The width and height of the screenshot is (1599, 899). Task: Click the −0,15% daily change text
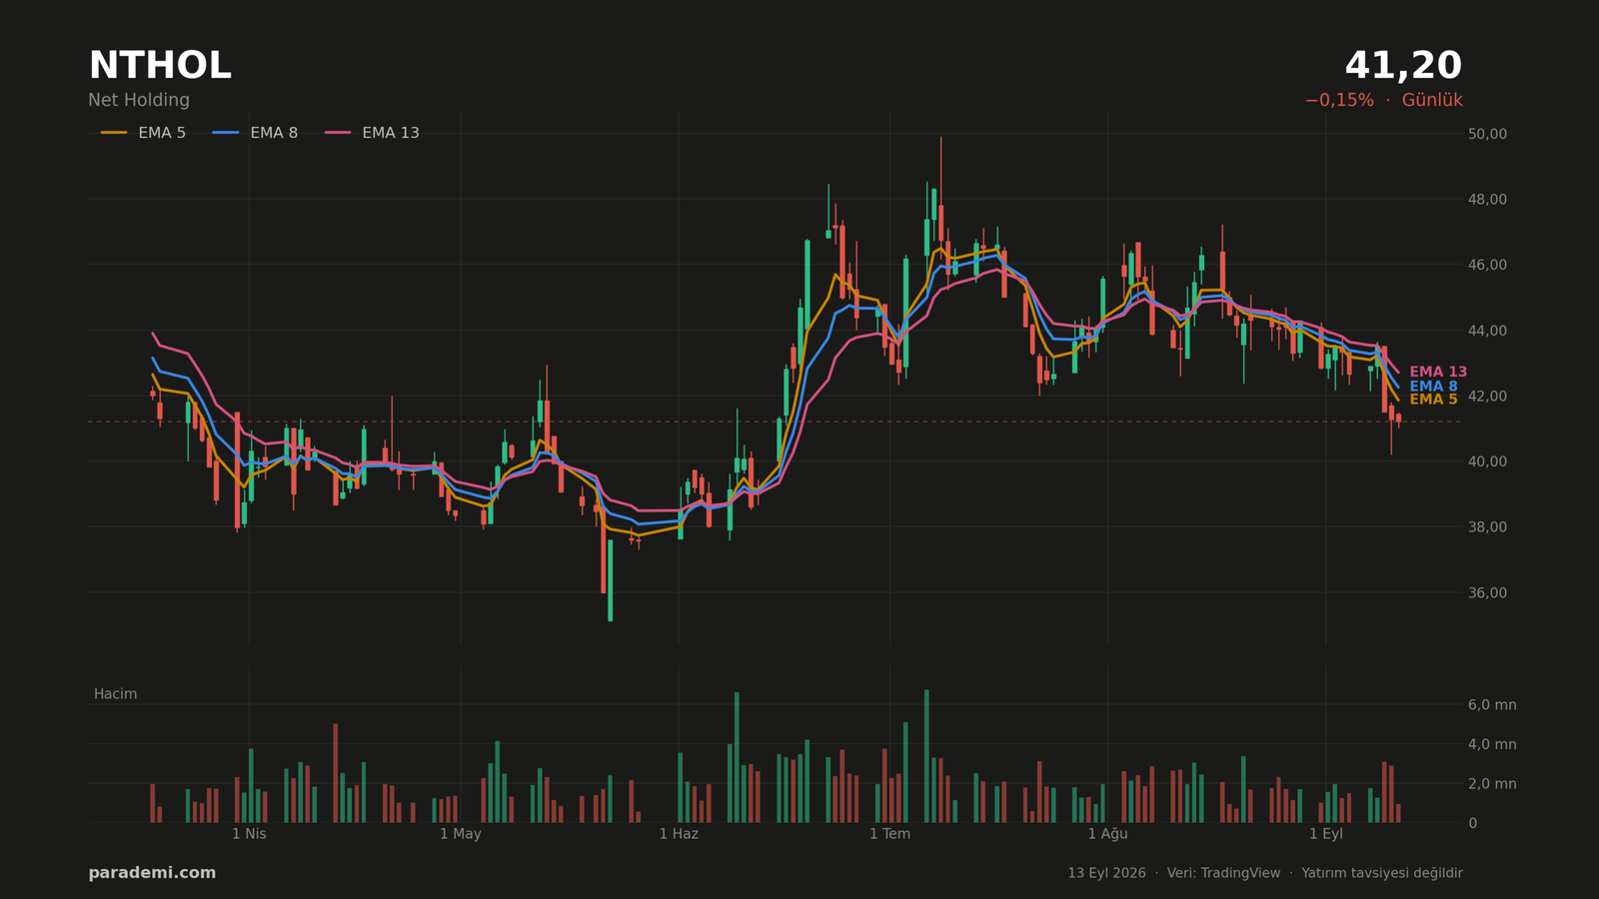pyautogui.click(x=1339, y=100)
